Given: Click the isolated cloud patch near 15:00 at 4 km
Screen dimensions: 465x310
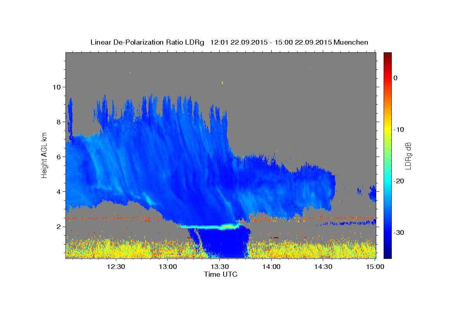Looking at the screenshot, I should 373,193.
